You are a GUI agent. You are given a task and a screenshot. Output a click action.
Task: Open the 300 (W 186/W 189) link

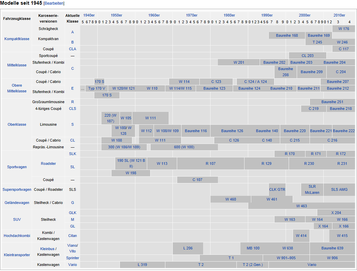pos(124,147)
